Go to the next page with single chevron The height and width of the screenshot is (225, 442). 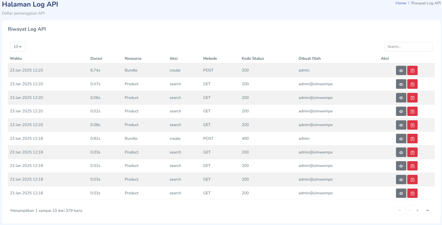[x=417, y=210]
